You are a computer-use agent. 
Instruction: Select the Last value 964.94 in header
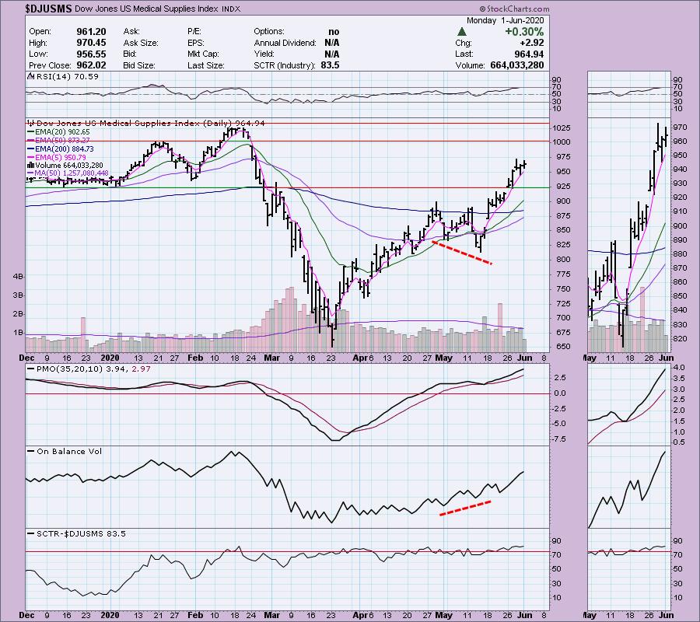point(529,54)
